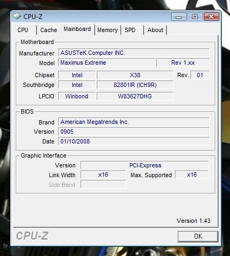Click the PCI-Express version field

[x=145, y=165]
